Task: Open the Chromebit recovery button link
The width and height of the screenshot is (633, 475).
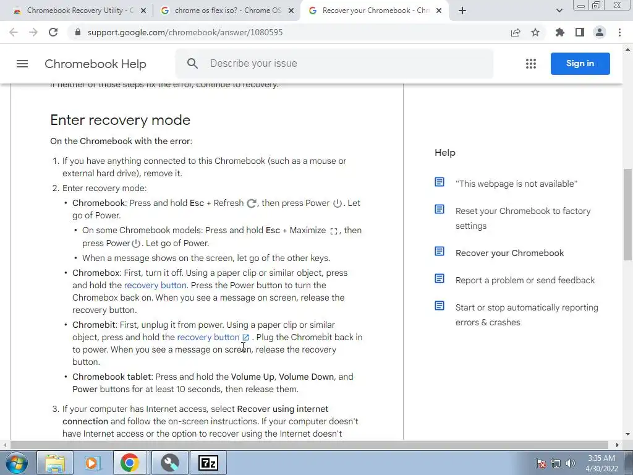Action: pos(208,337)
